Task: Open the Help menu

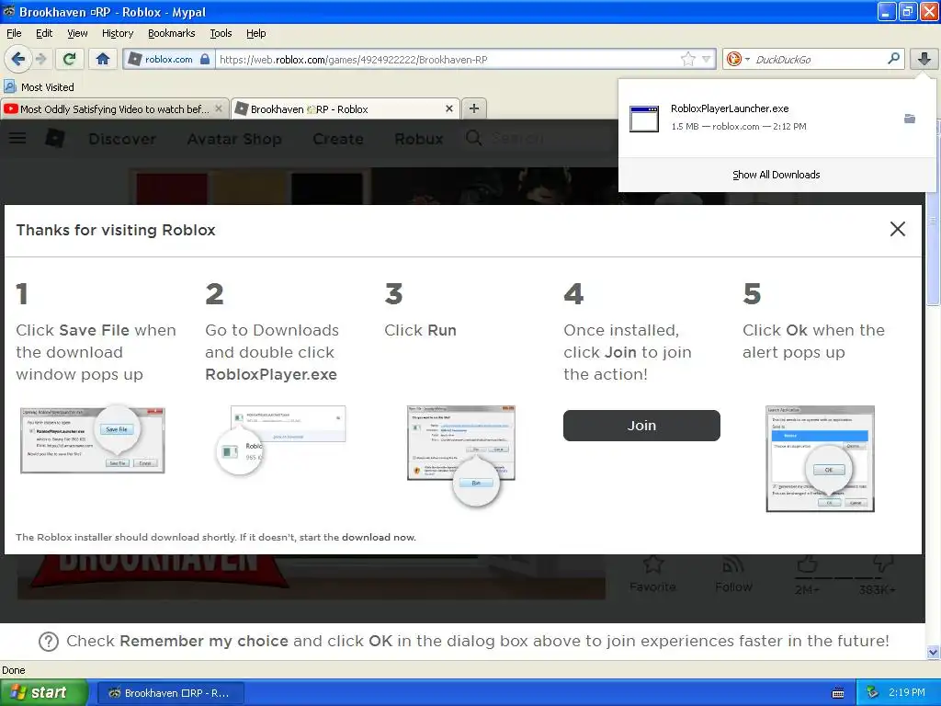Action: [256, 34]
